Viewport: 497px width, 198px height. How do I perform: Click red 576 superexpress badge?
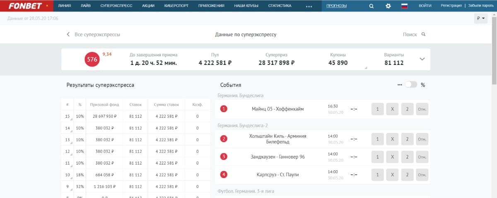coord(92,60)
